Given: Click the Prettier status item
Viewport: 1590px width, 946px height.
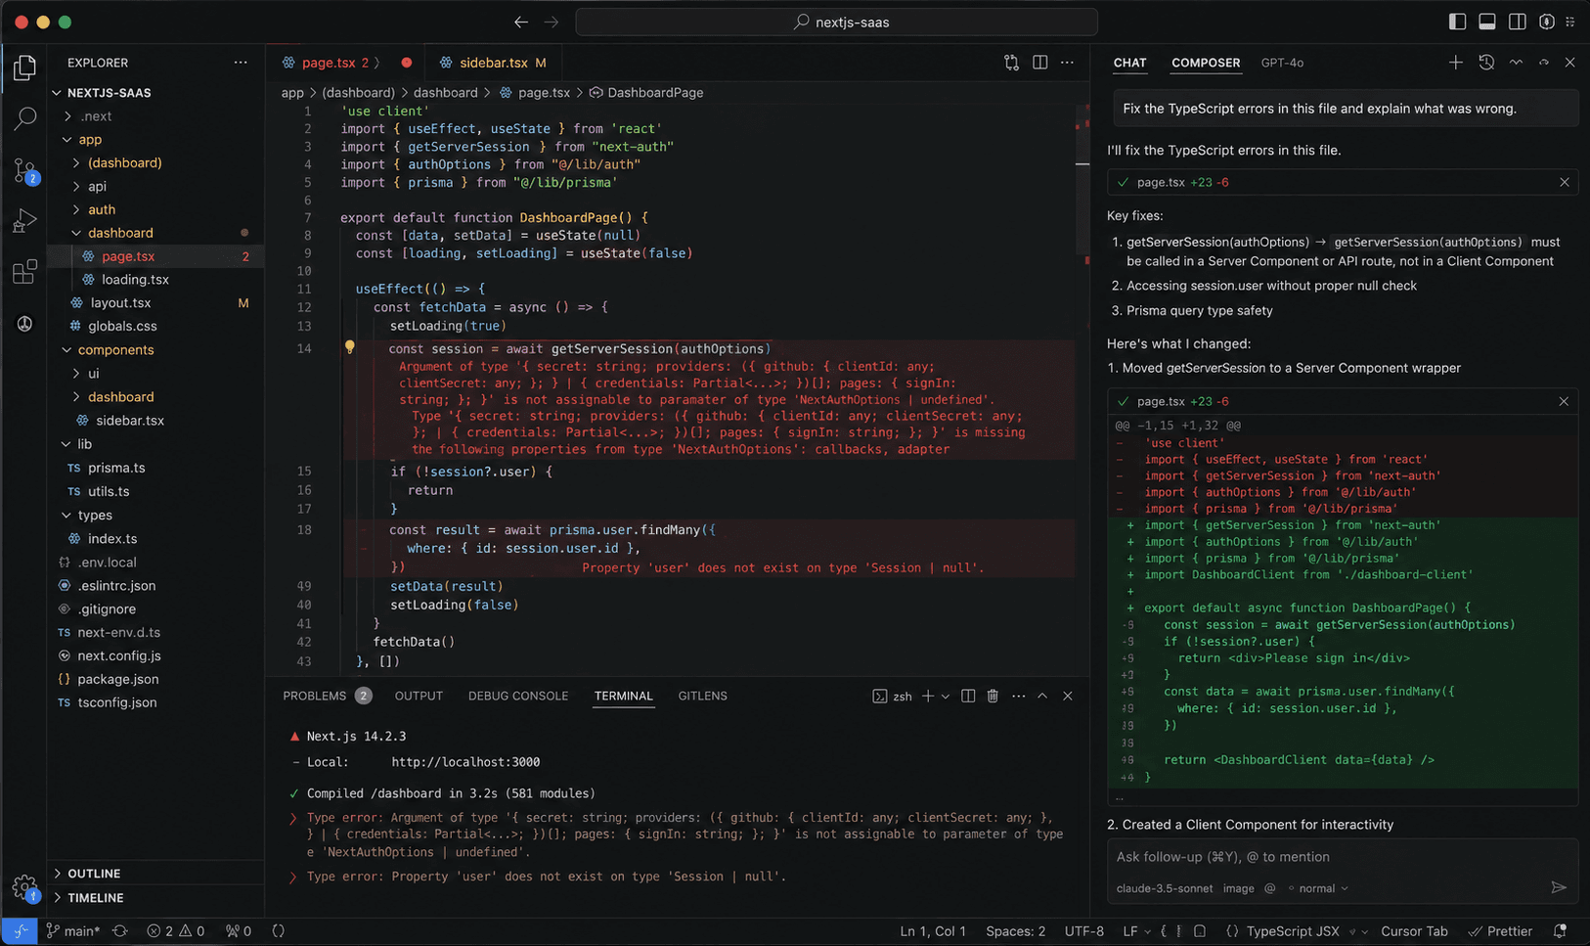Looking at the screenshot, I should 1501,931.
